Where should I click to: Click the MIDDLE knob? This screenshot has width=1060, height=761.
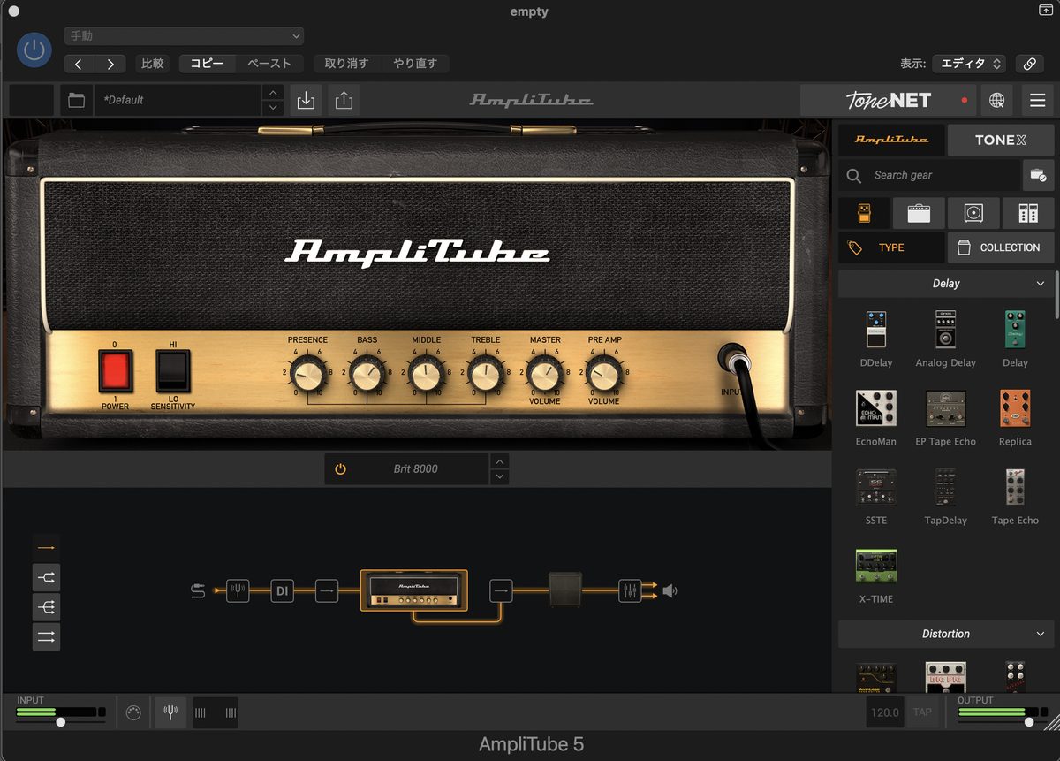tap(426, 374)
